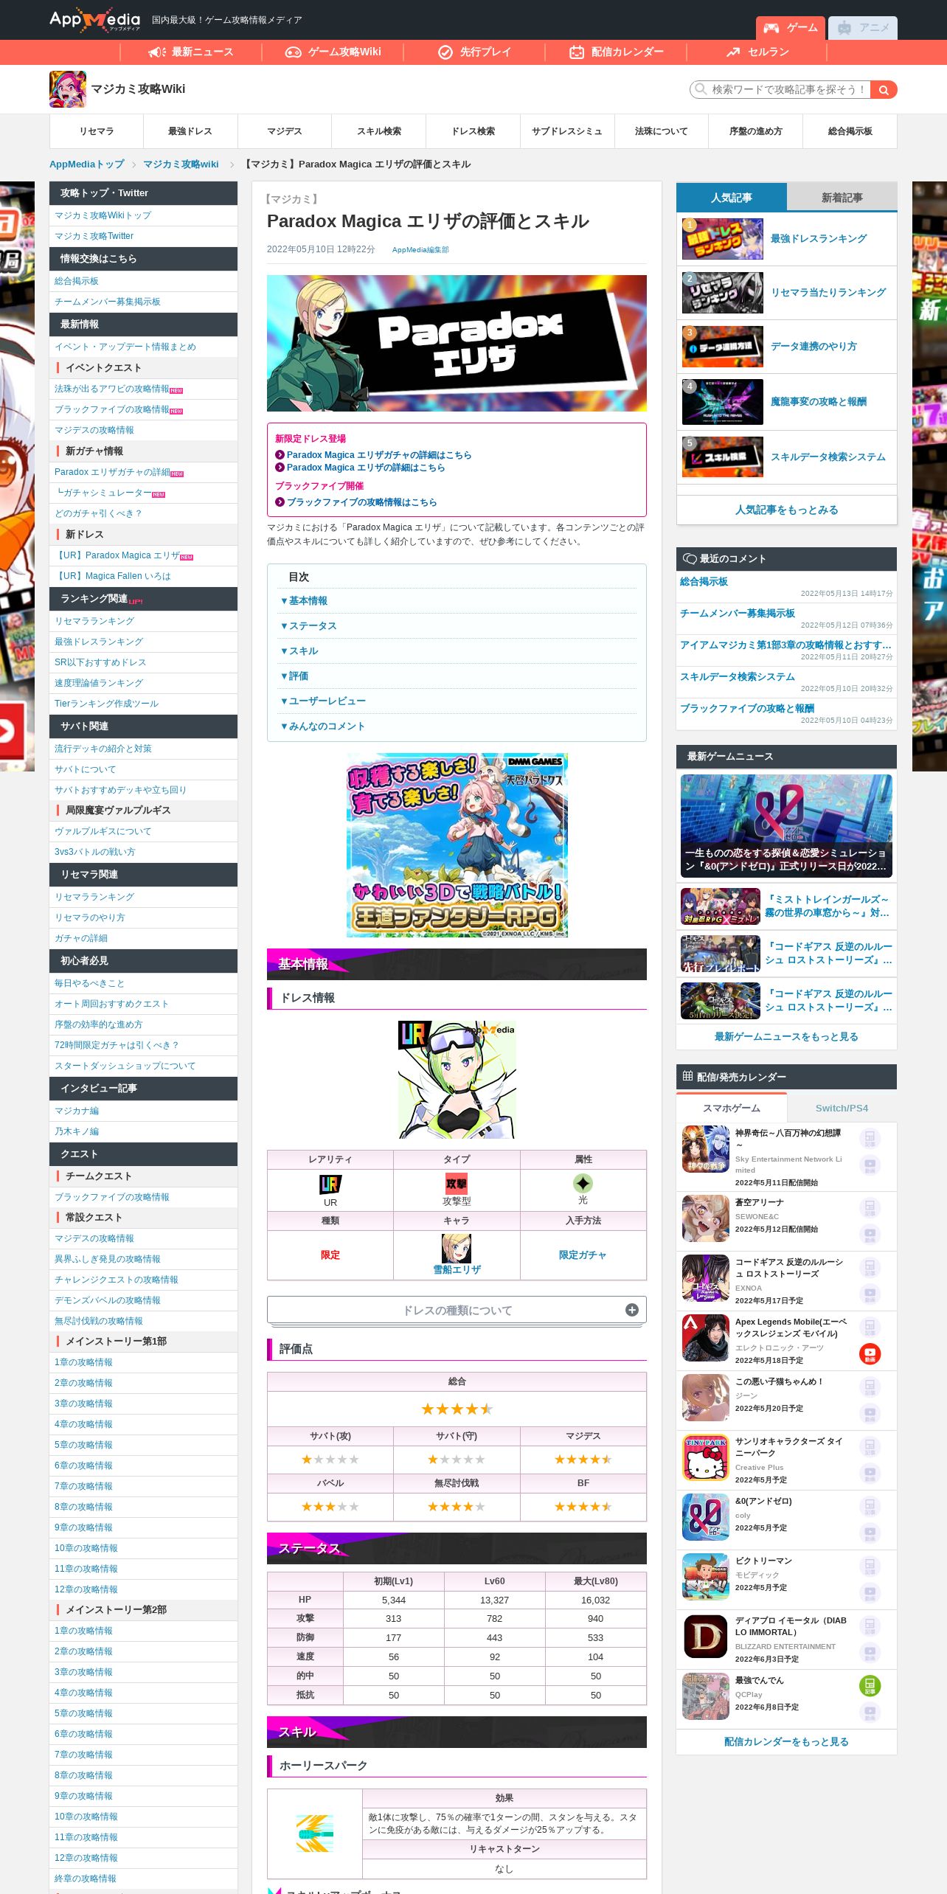Click the green article icon for 最強でんでん
This screenshot has width=947, height=1894.
(870, 1685)
